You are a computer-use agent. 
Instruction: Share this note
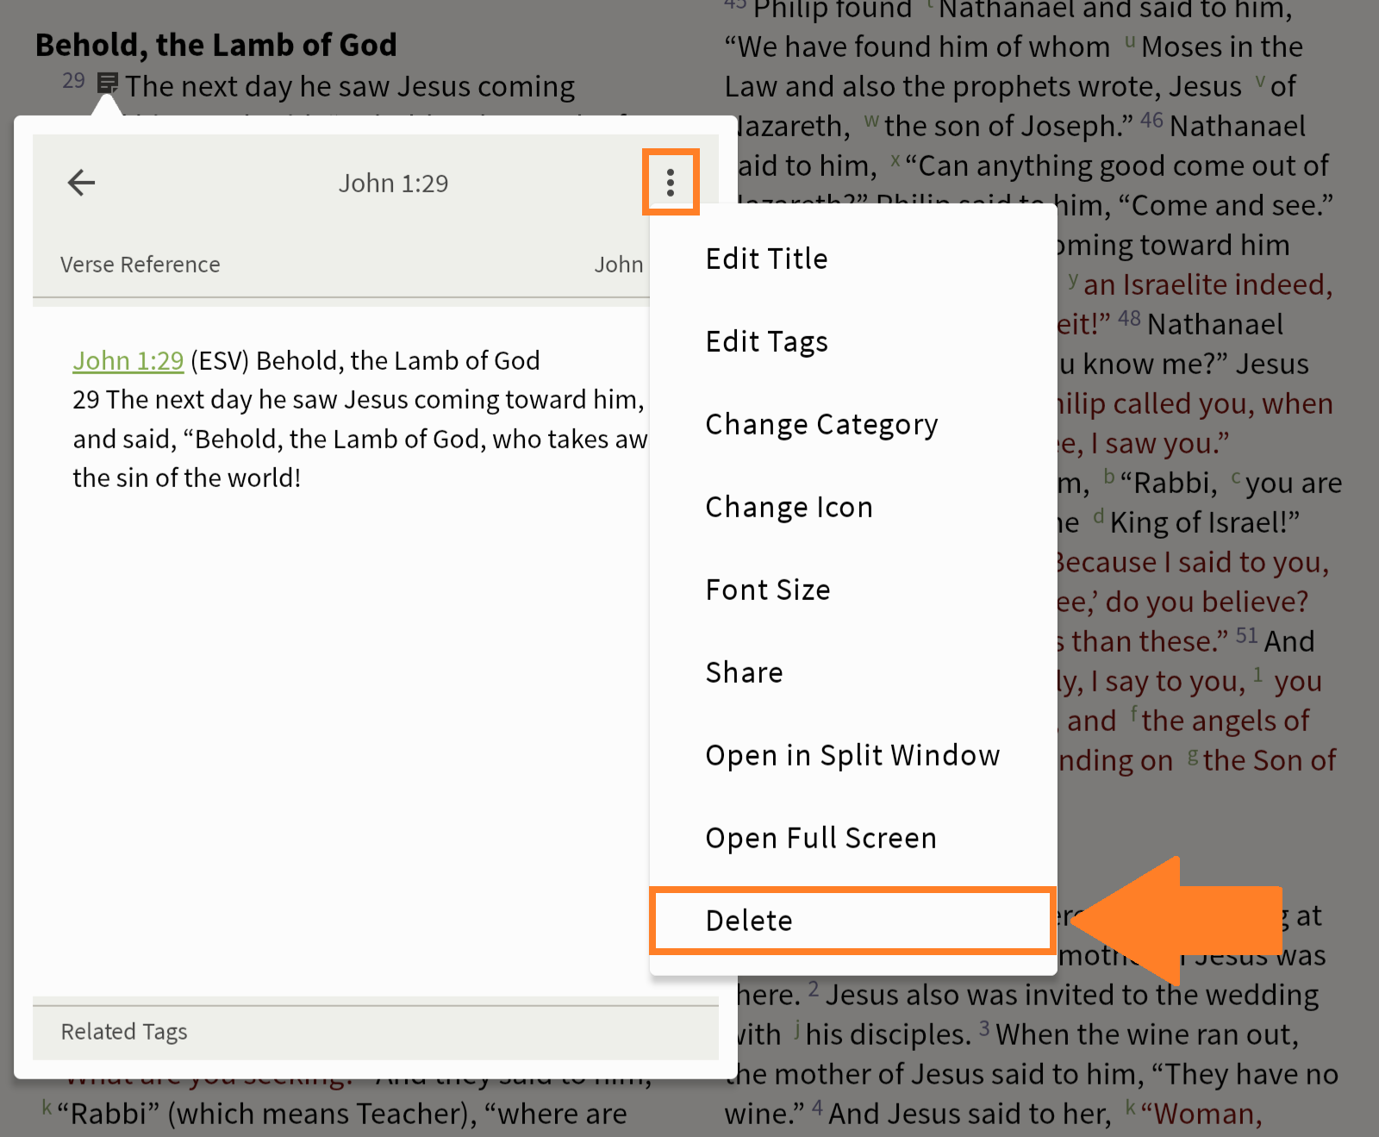tap(744, 672)
